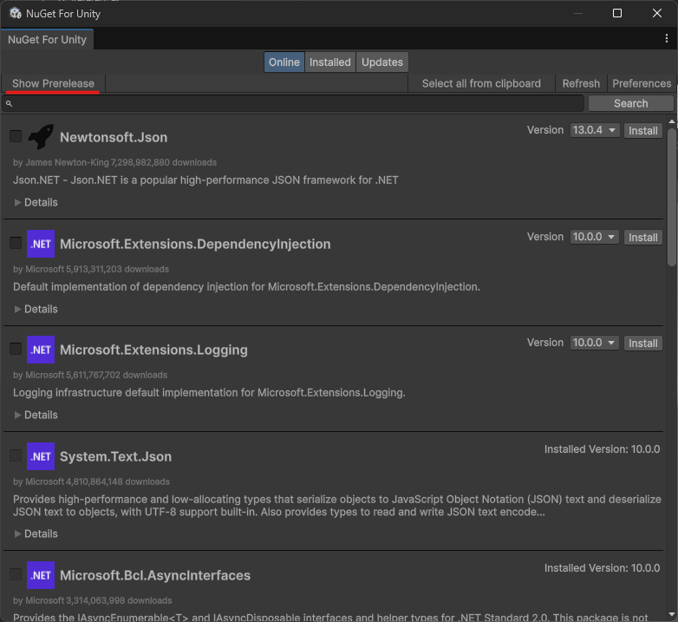The width and height of the screenshot is (678, 622).
Task: Click the NuGet For Unity title bar icon
Action: [x=16, y=13]
